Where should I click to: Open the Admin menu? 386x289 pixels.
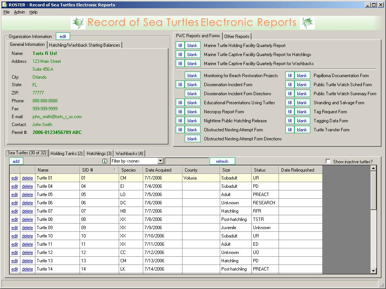pyautogui.click(x=20, y=12)
